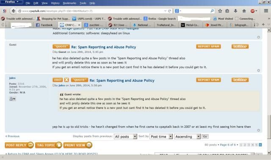Click the search magnifier icon
The image size is (271, 160).
click(212, 11)
